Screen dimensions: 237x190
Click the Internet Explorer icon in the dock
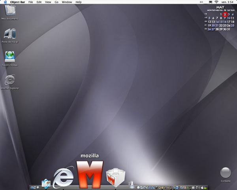tap(64, 177)
